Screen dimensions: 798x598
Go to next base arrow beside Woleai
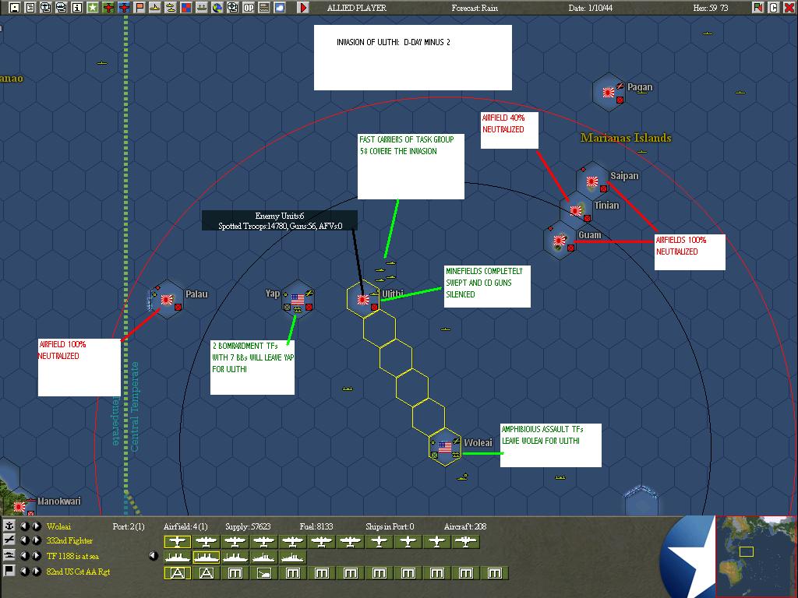click(37, 526)
